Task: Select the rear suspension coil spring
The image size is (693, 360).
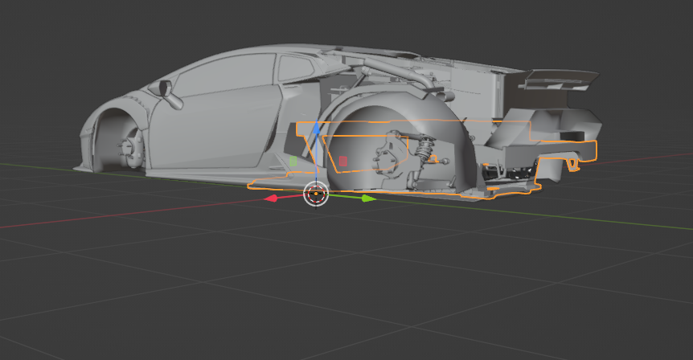Action: tap(425, 149)
